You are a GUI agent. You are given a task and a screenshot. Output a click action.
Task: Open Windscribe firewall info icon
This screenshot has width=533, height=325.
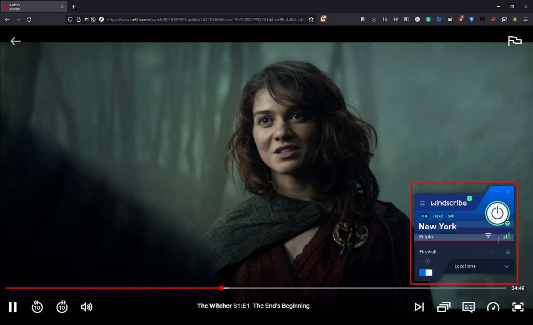pyautogui.click(x=427, y=261)
